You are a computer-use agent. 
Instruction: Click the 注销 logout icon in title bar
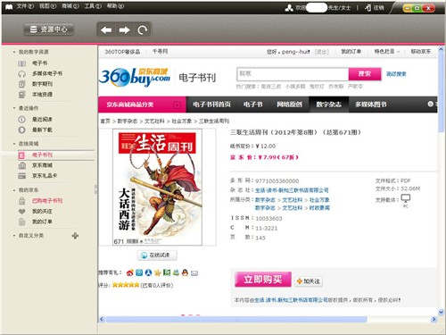tap(368, 8)
